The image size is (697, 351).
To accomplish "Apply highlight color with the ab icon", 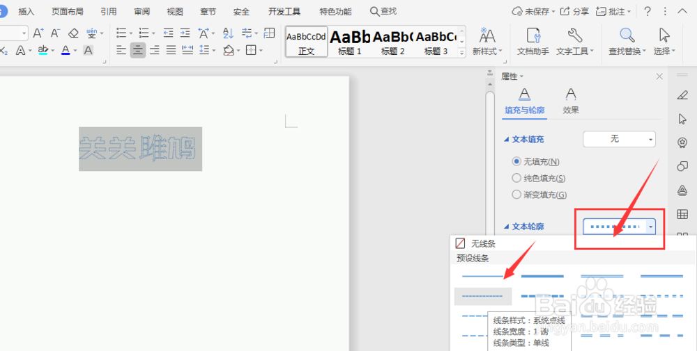I will click(43, 51).
